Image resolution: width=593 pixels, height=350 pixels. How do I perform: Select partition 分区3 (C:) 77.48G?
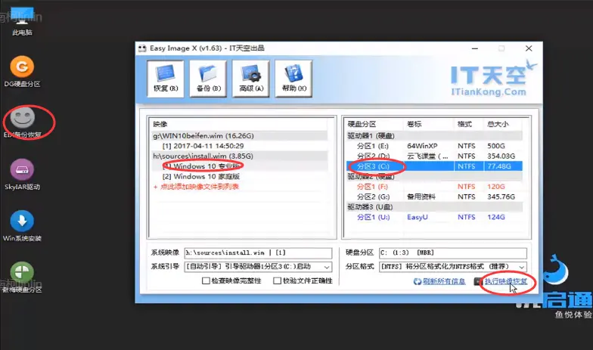pos(434,166)
